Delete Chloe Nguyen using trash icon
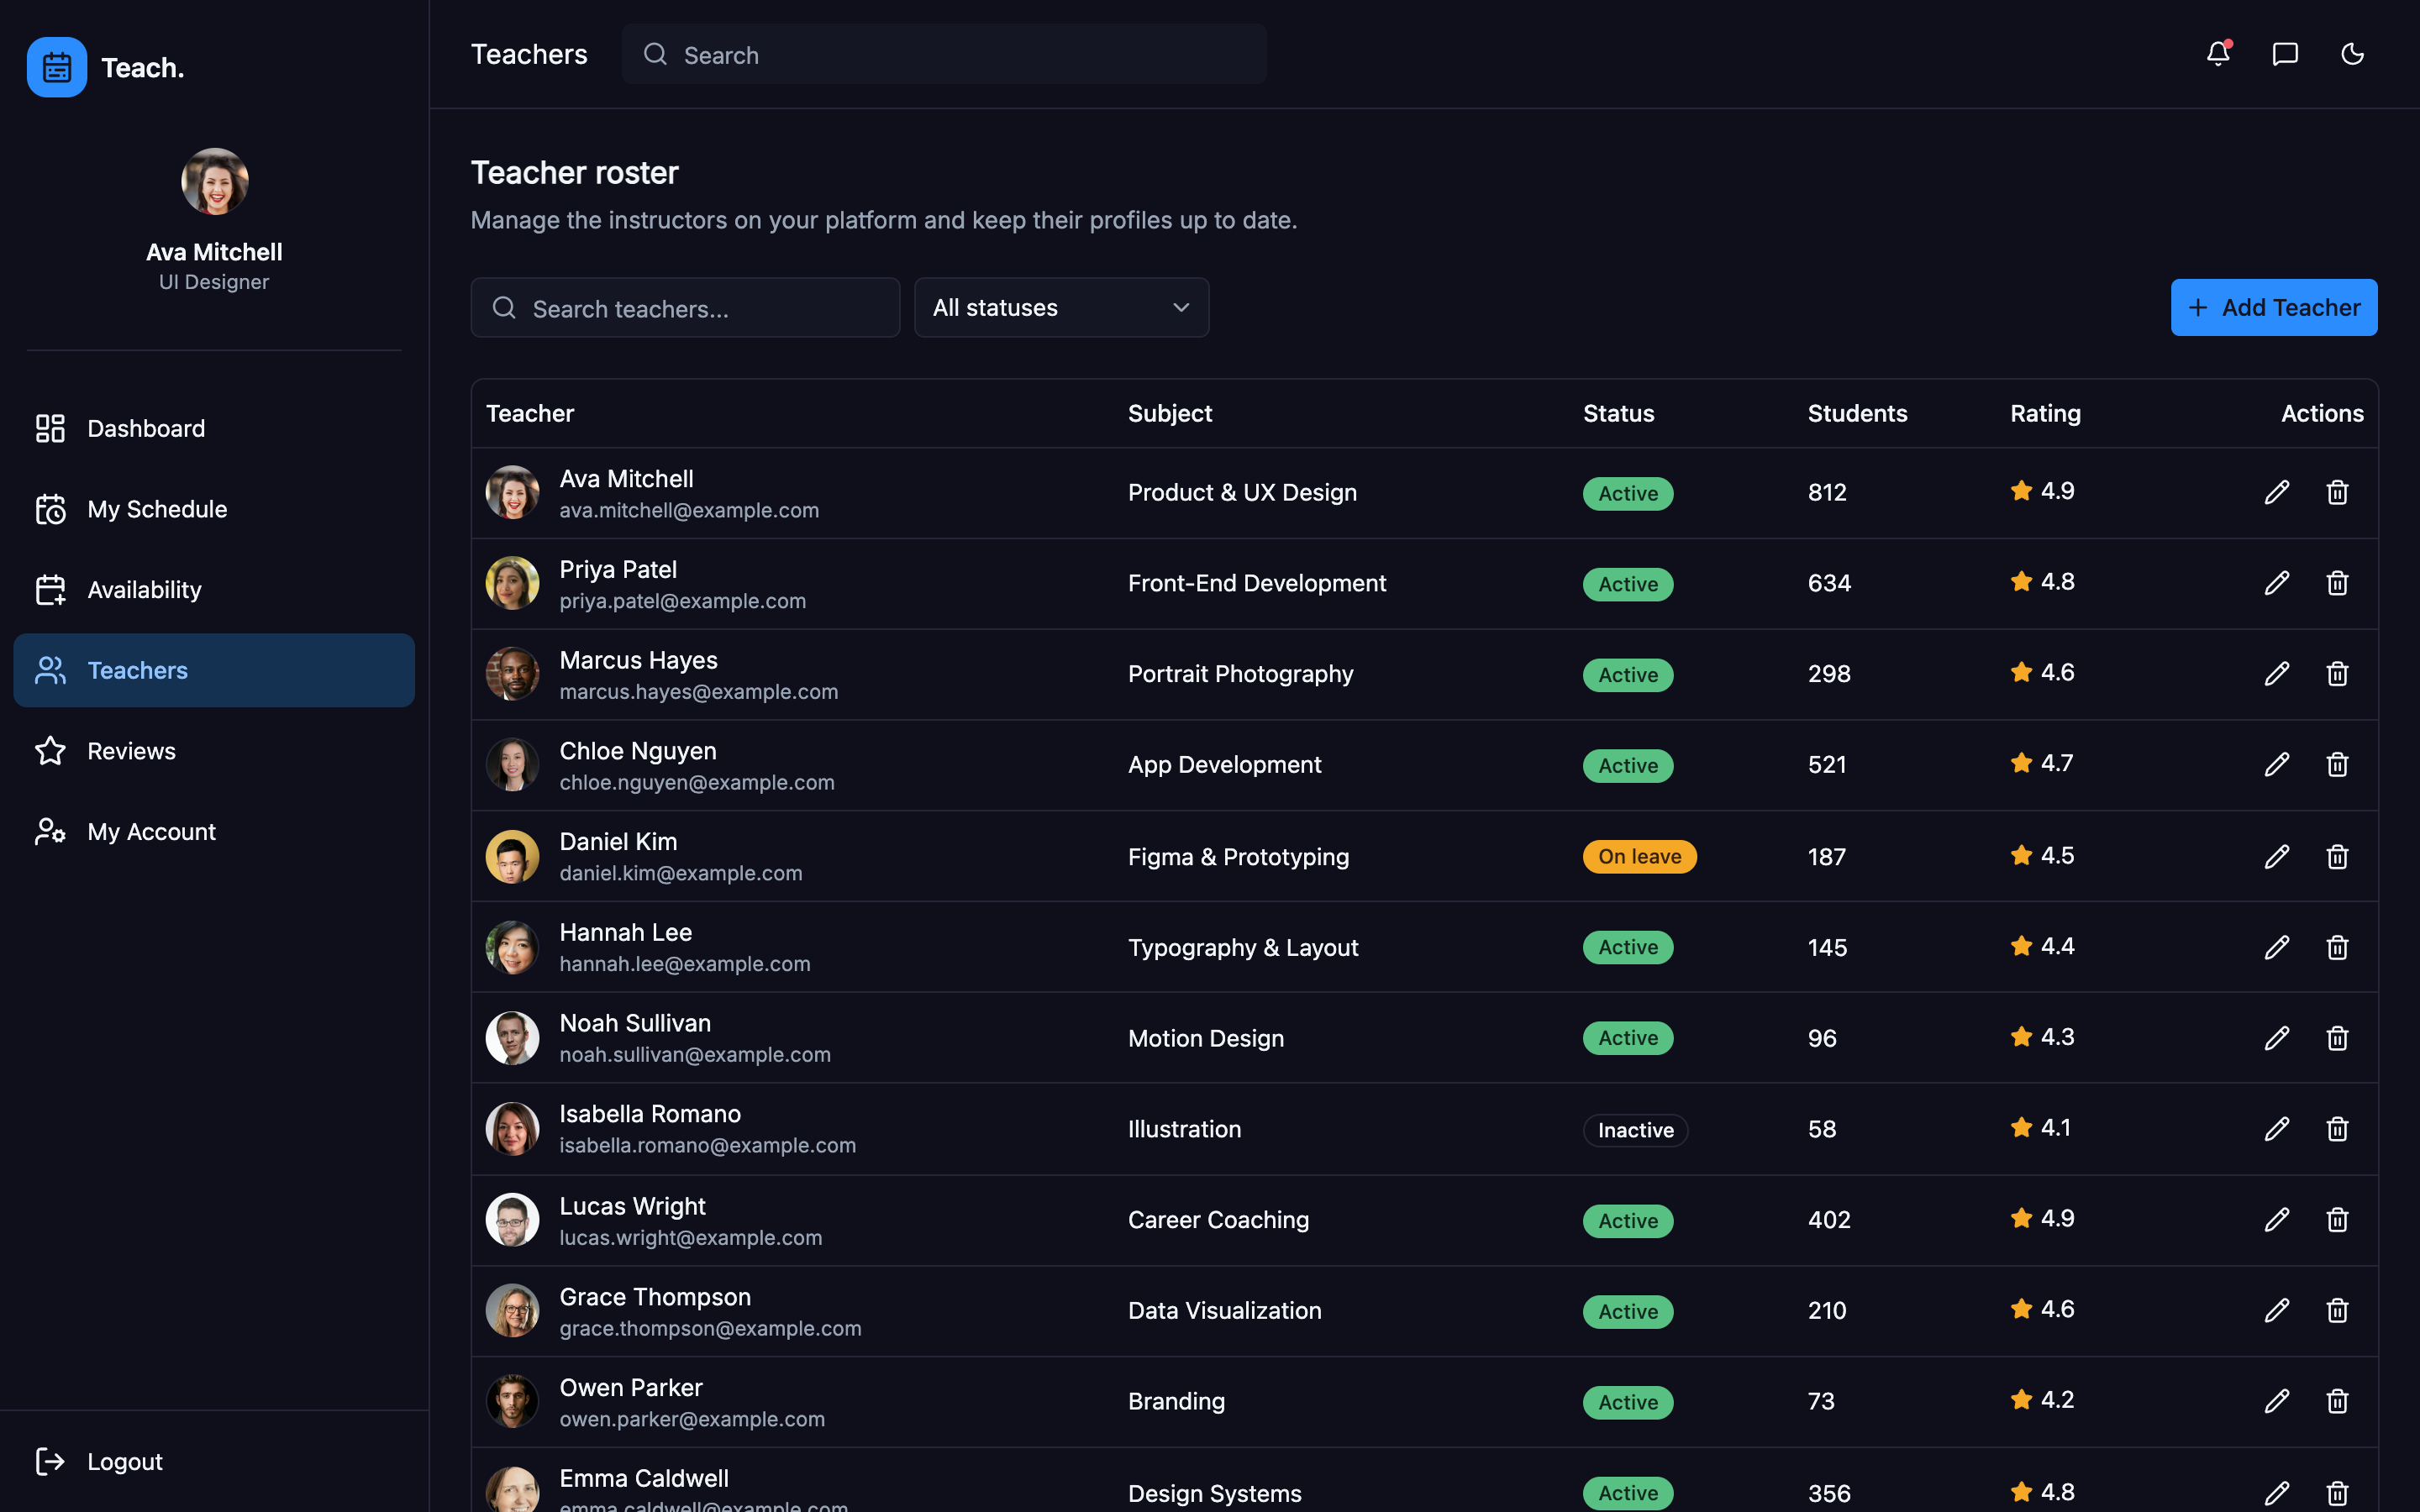2420x1512 pixels. point(2337,765)
